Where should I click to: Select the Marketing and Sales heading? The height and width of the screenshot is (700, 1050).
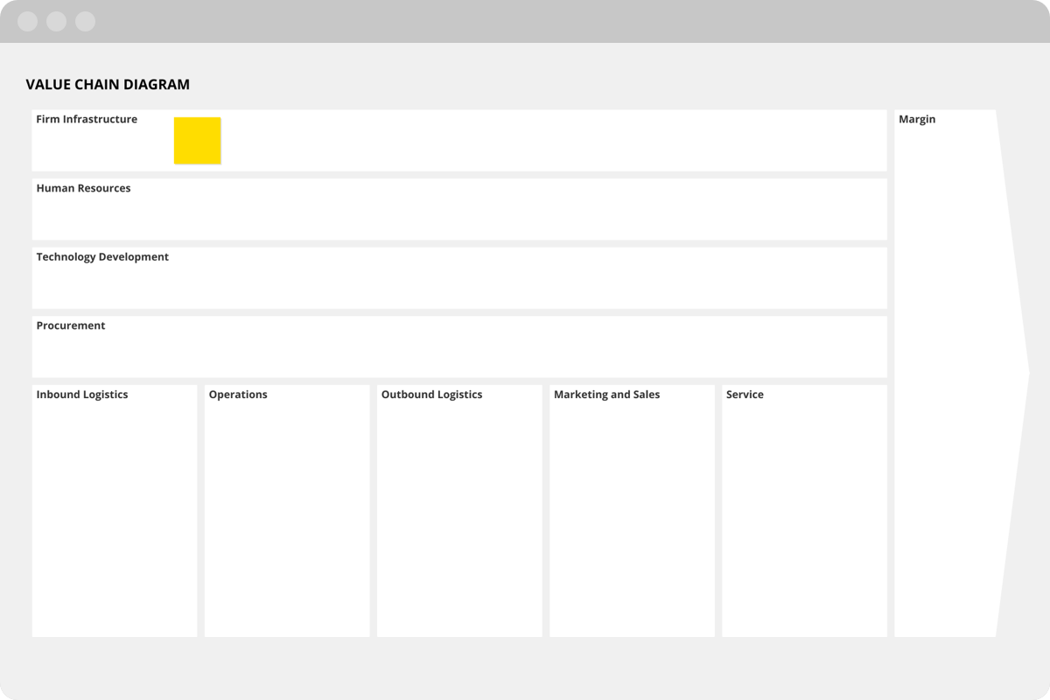[606, 395]
